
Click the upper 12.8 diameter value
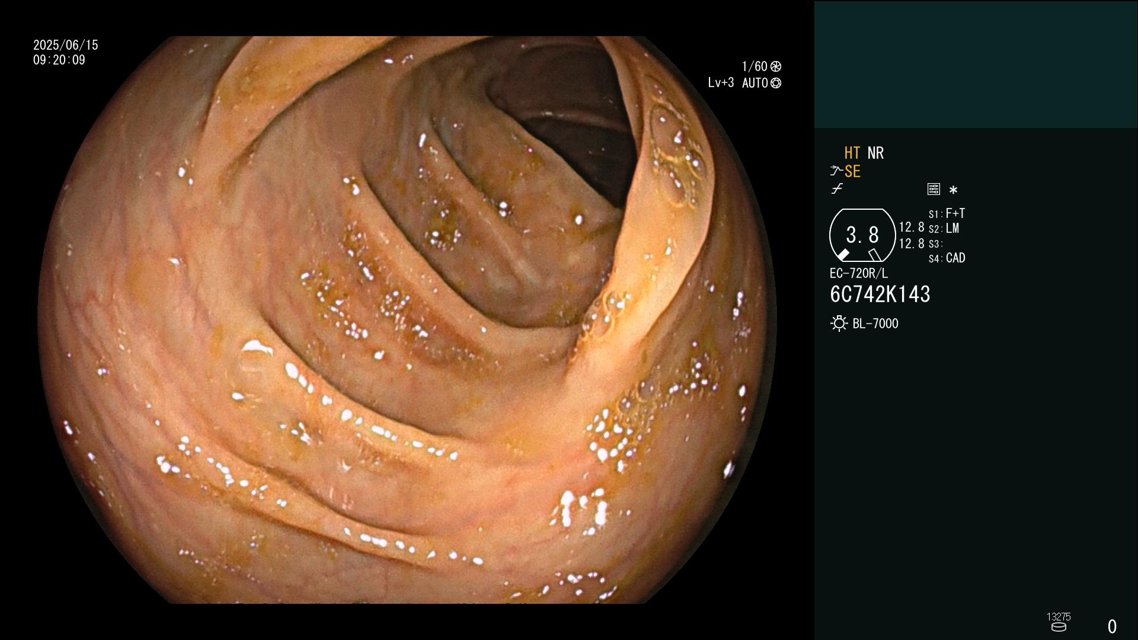pos(912,228)
